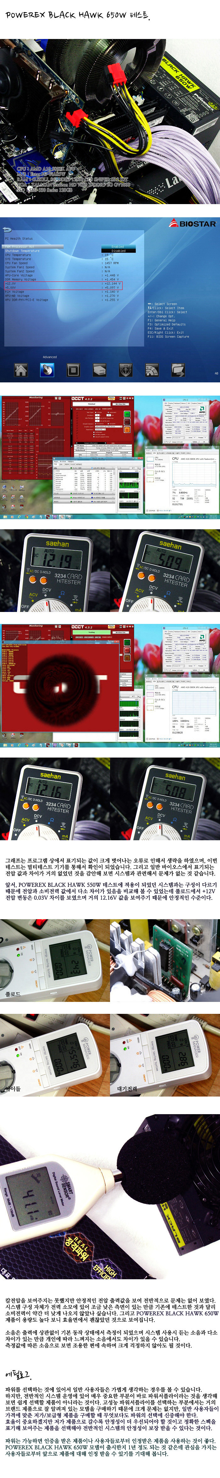Open the BIOS Main home icon

pos(21,370)
